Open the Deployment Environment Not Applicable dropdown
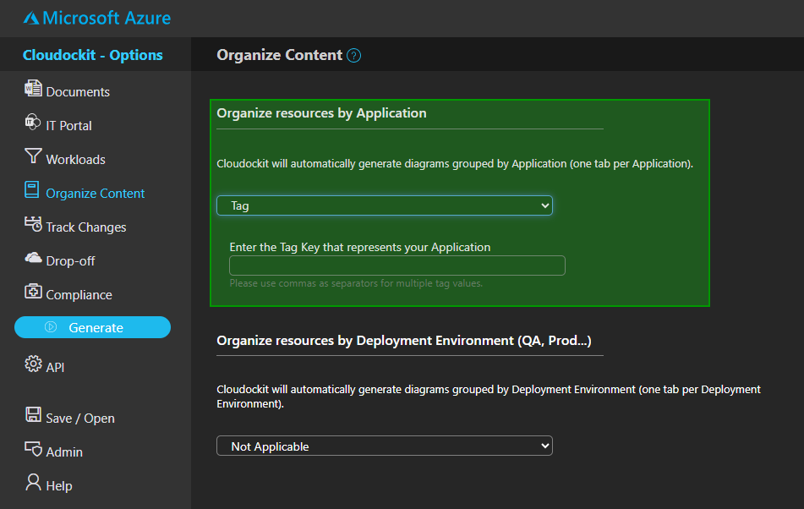The height and width of the screenshot is (509, 804). [384, 446]
